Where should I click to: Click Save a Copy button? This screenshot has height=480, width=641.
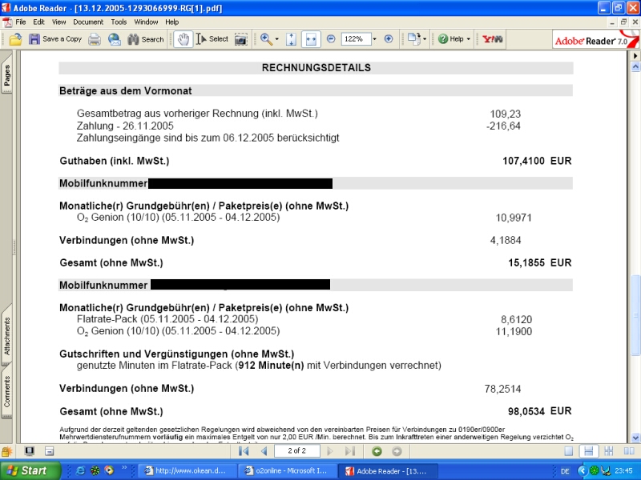(x=55, y=38)
